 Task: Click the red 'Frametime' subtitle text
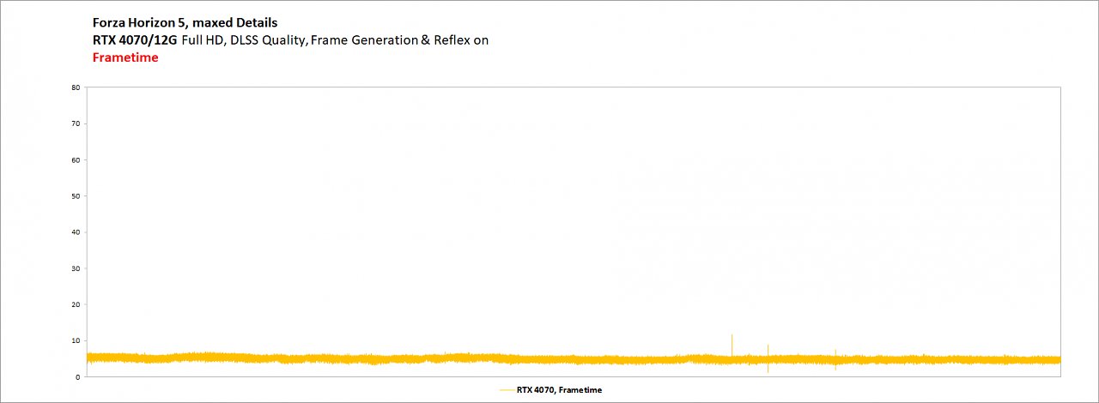coord(125,58)
